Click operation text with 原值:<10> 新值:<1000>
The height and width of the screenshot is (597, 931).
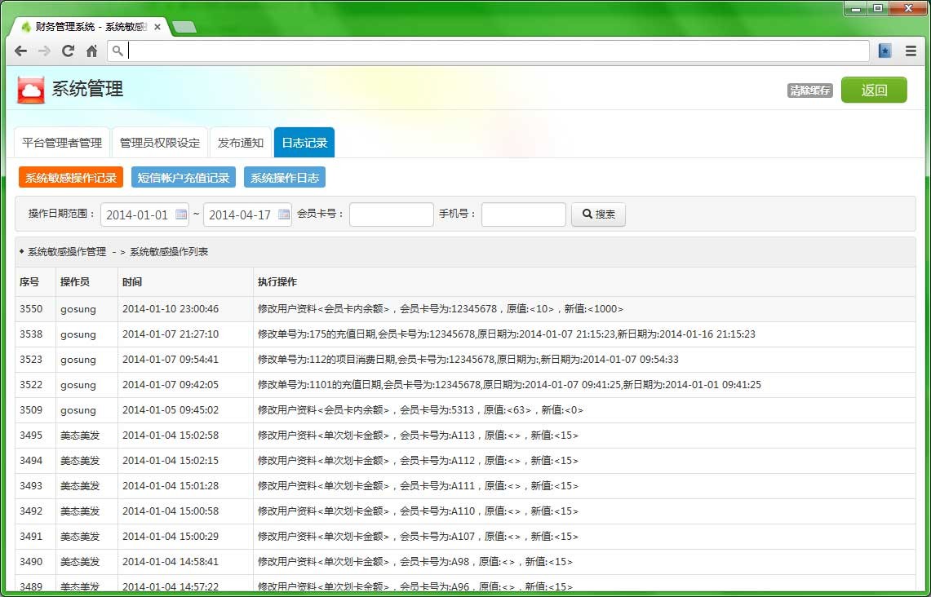(x=441, y=308)
